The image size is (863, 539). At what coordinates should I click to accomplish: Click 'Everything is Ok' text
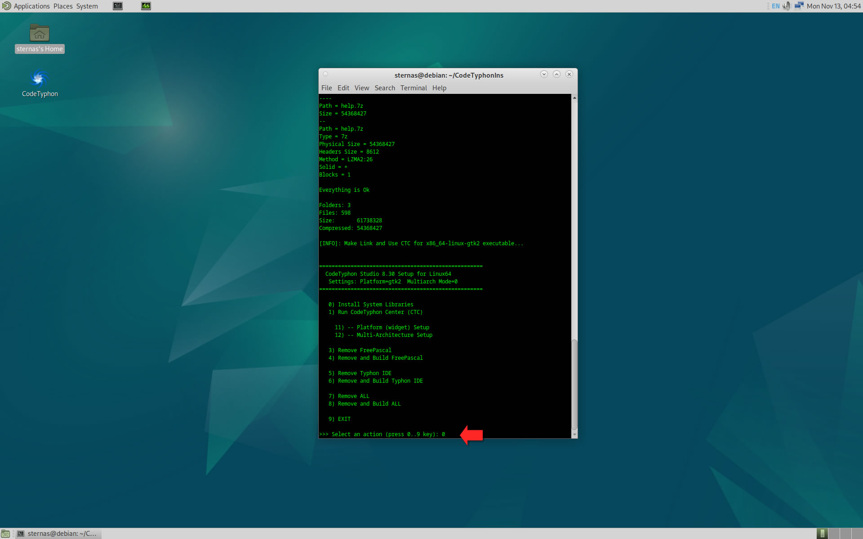pos(344,190)
